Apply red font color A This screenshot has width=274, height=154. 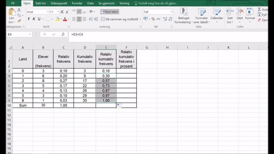click(x=65, y=19)
